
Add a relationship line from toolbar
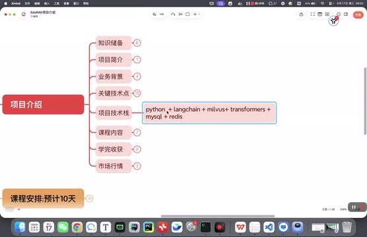[x=173, y=14]
